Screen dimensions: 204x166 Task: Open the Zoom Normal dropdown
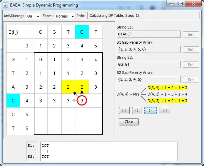coord(65,16)
